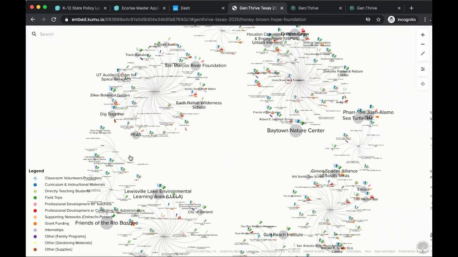The image size is (458, 257).
Task: Click the Grant Funding orange legend dot
Action: click(35, 223)
